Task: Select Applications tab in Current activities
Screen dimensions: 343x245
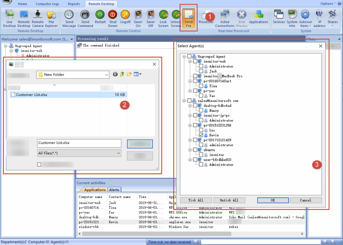Action: pyautogui.click(x=95, y=190)
